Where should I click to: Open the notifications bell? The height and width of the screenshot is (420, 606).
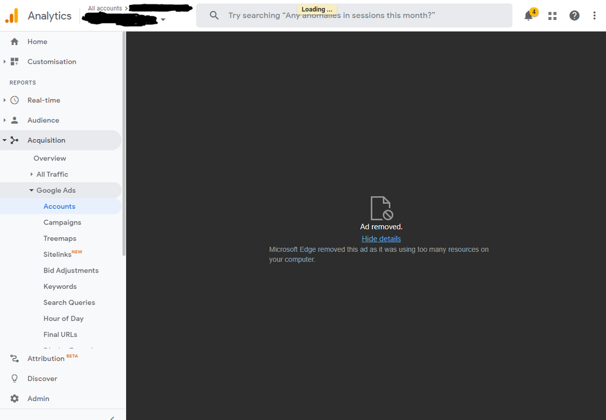(528, 15)
